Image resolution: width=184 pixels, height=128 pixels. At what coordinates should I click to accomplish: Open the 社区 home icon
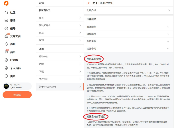6,12
